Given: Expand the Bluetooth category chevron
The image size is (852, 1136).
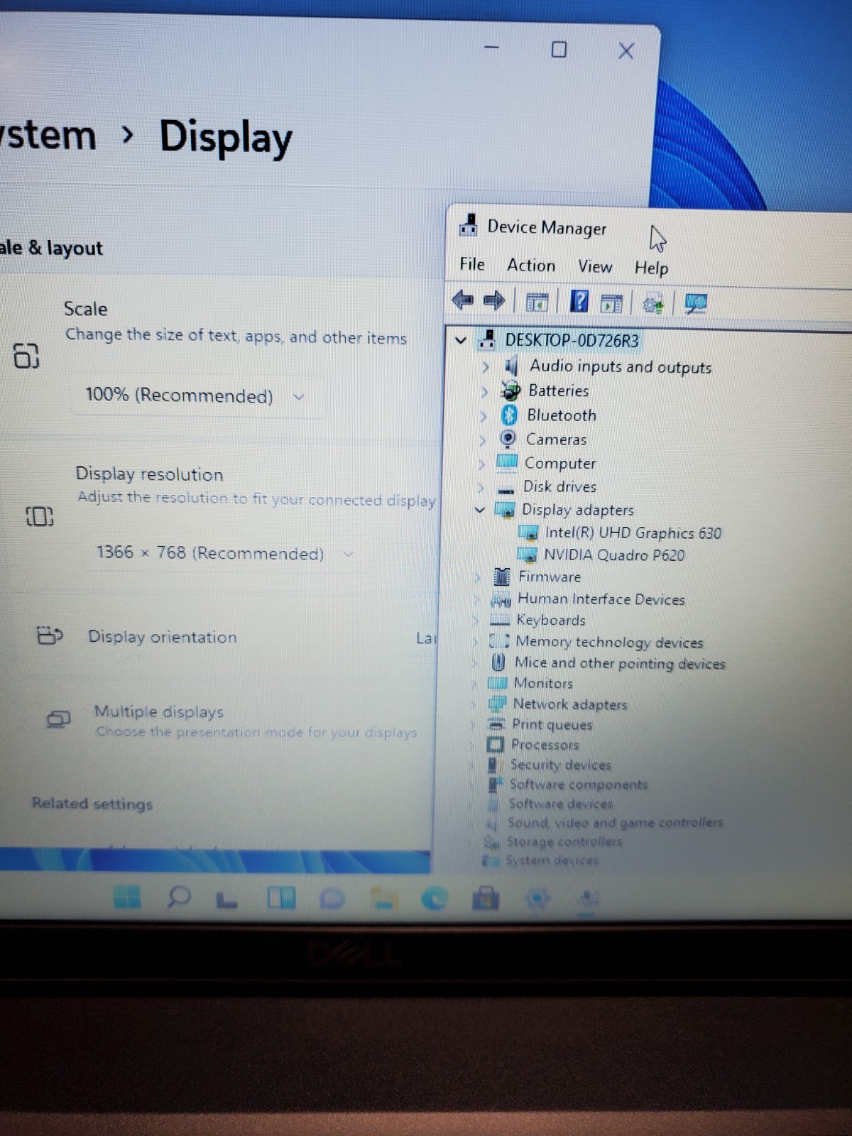Looking at the screenshot, I should pyautogui.click(x=484, y=415).
